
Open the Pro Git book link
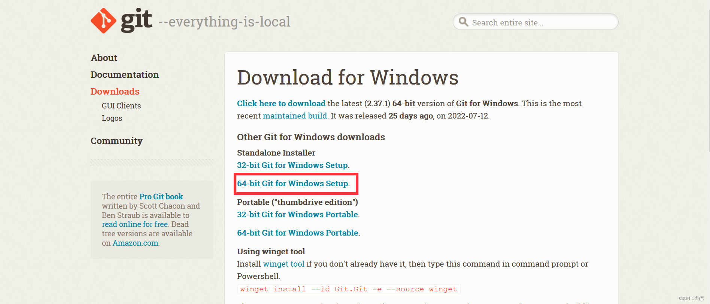pos(161,197)
